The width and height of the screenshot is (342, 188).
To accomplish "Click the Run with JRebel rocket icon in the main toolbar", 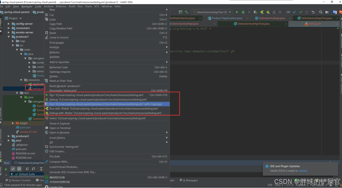I will 262,12.
